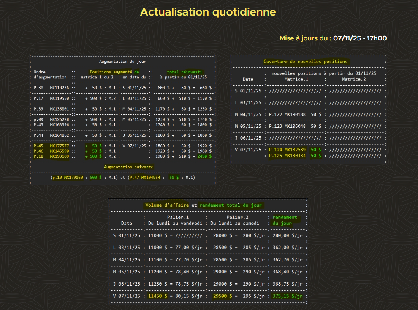Viewport: 418px width, 310px height.
Task: Click the "Actualisation quotidienne" page heading
Action: point(208,12)
